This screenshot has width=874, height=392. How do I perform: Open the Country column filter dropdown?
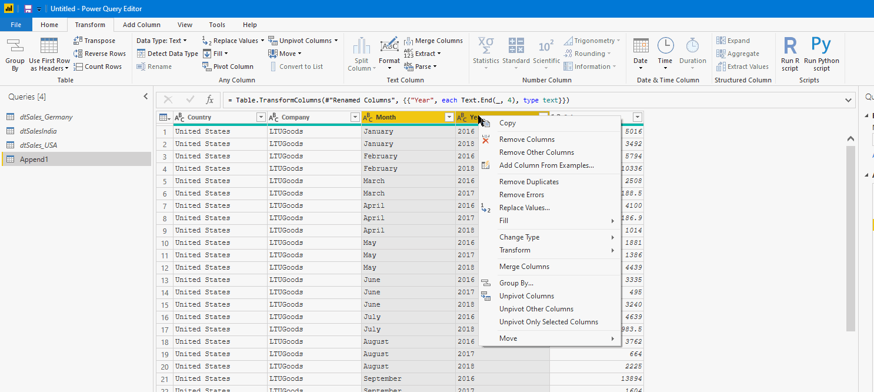coord(261,117)
